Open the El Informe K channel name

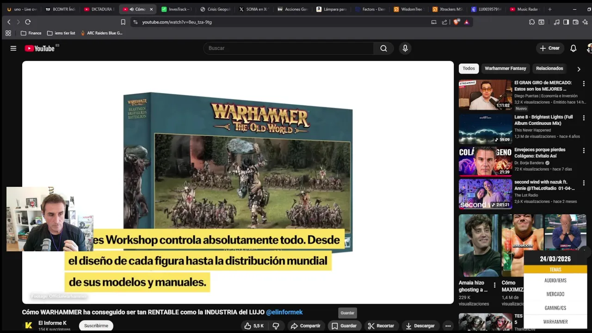(x=52, y=323)
